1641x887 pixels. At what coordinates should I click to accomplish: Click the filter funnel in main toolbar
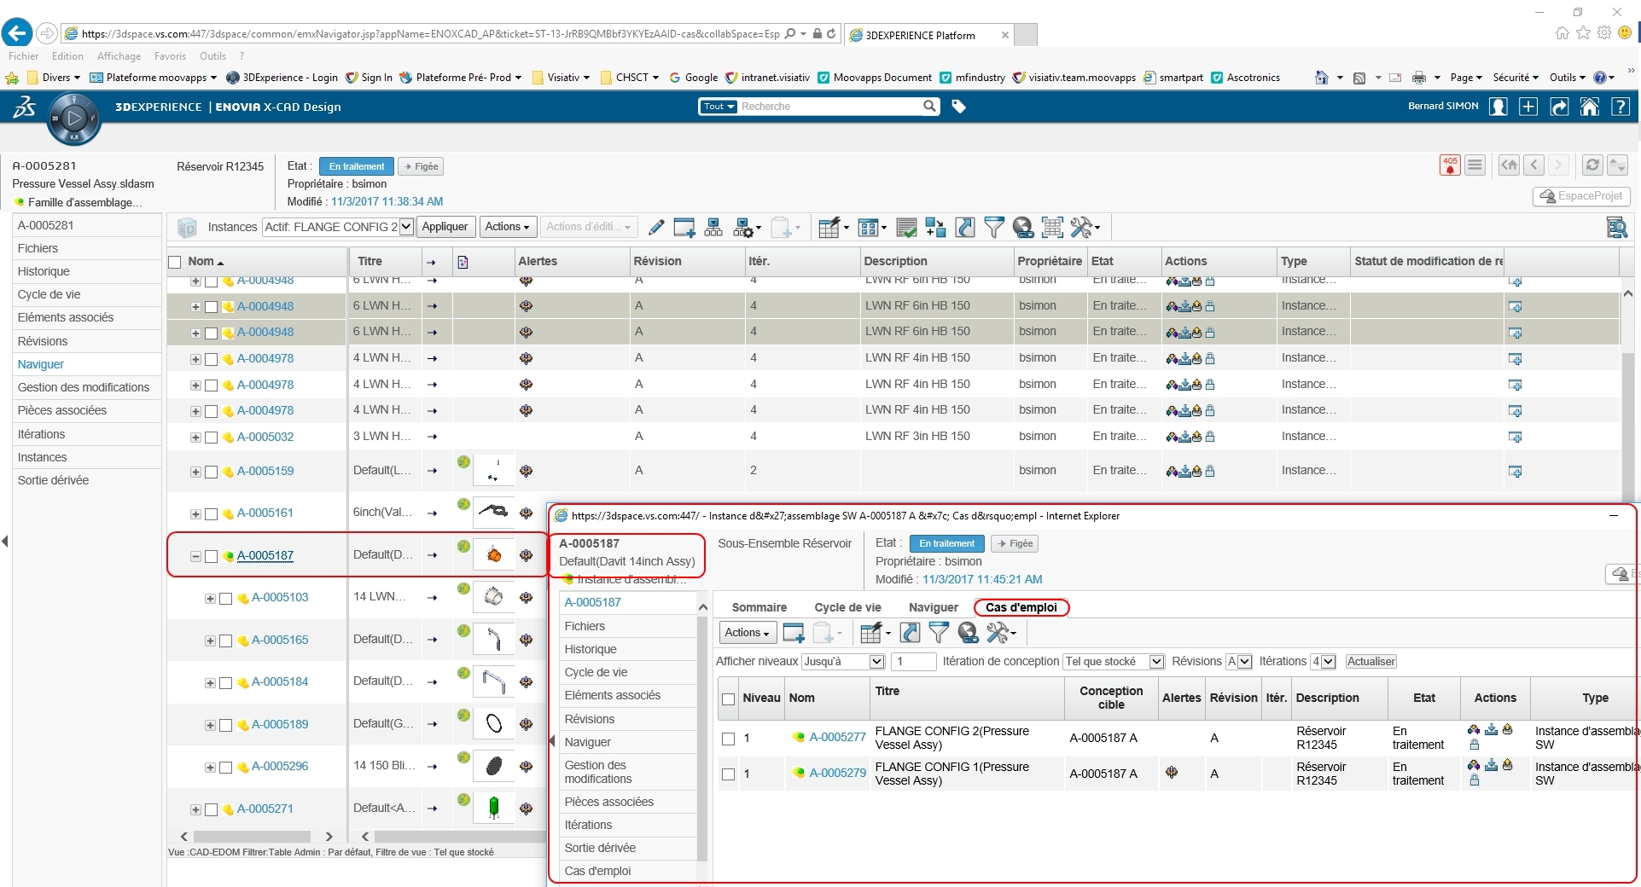(994, 228)
